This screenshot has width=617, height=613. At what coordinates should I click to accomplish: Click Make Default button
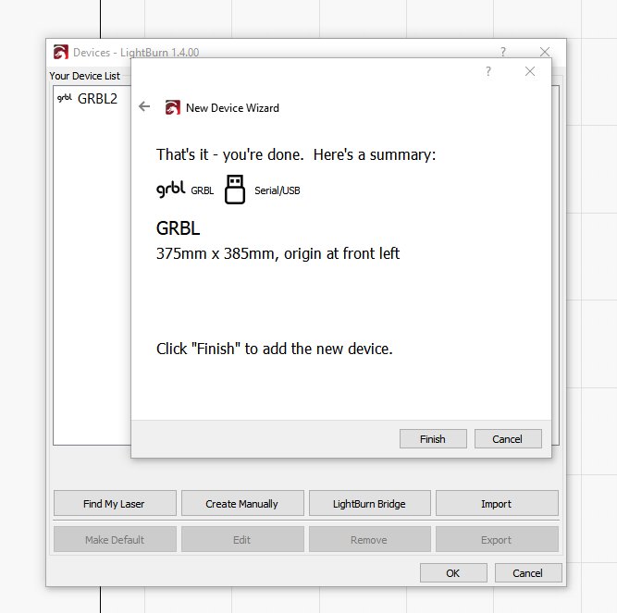tap(115, 539)
